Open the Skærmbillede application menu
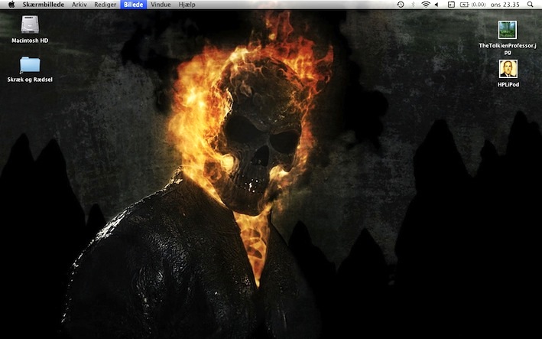The image size is (542, 339). 44,5
